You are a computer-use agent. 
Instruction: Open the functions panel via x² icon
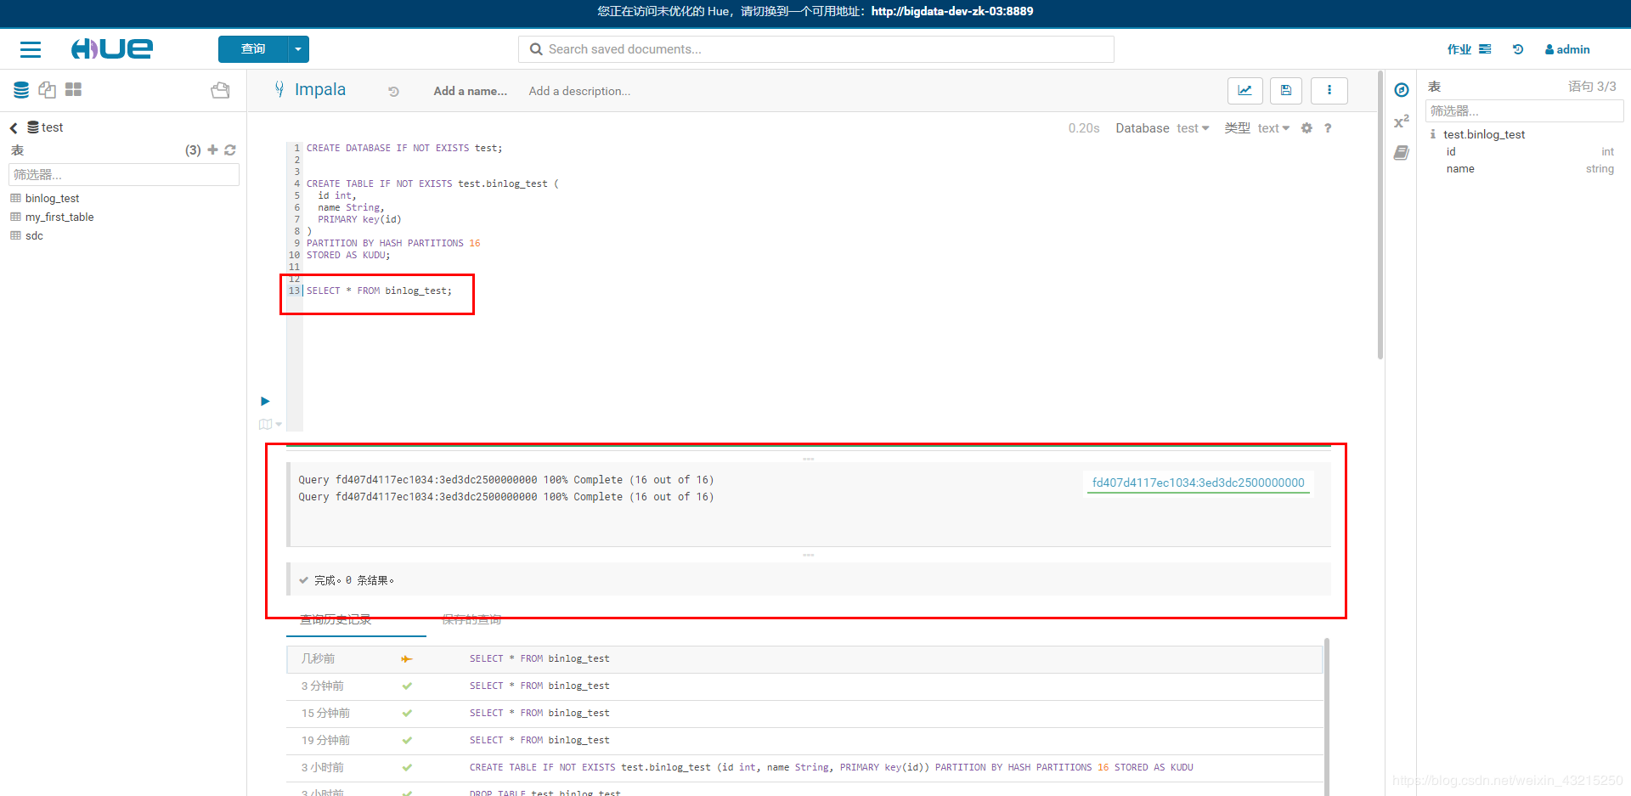1402,121
